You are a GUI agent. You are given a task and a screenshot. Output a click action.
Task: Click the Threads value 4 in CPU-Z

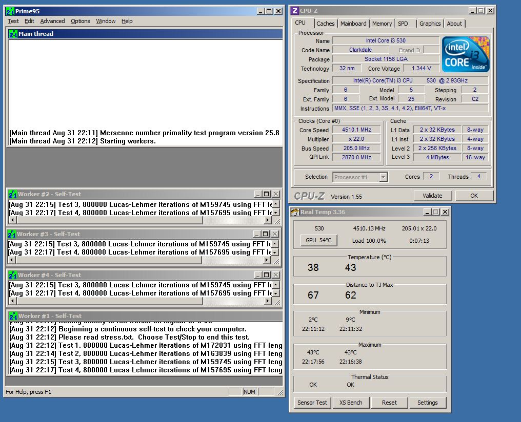point(479,177)
